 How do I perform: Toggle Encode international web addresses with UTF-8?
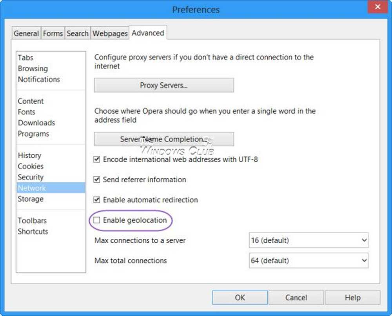coord(97,160)
